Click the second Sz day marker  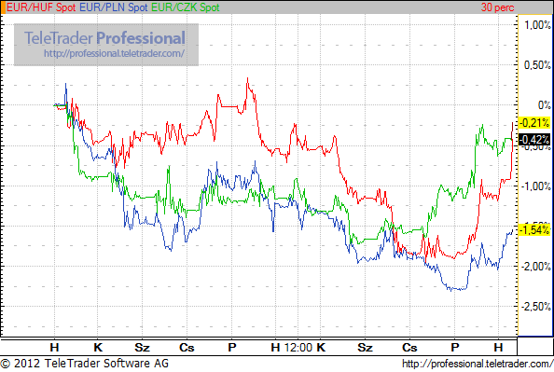tap(365, 348)
